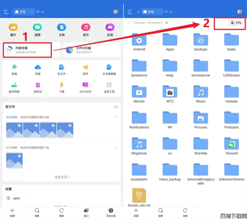Tap 新建 (New) in right bottom bar

coord(136,212)
